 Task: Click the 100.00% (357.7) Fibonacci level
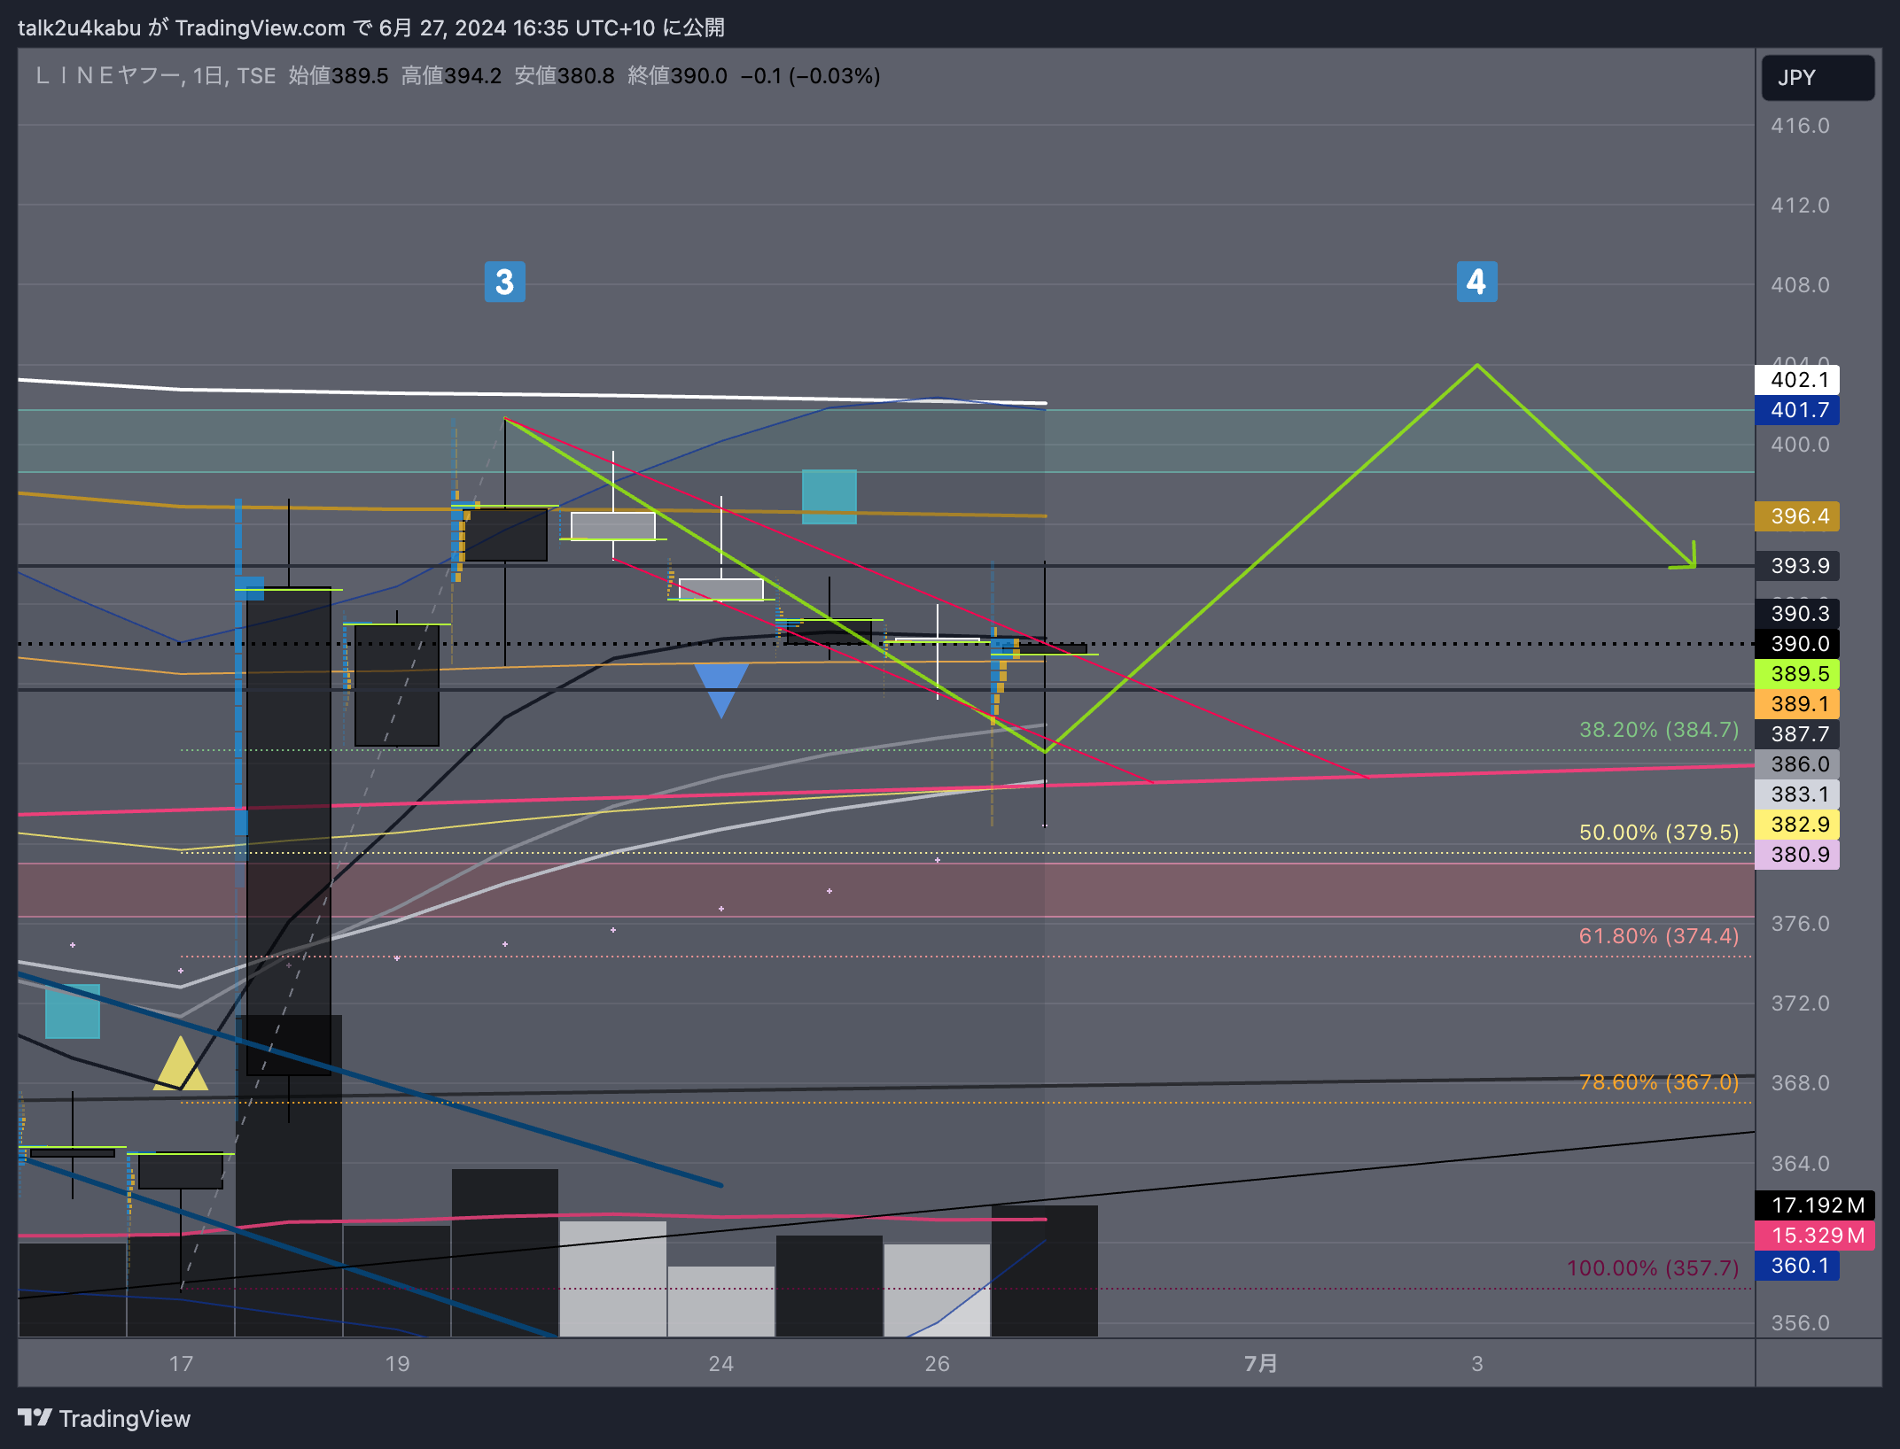(1653, 1268)
